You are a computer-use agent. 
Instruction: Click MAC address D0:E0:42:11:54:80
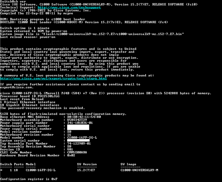(x=84, y=117)
